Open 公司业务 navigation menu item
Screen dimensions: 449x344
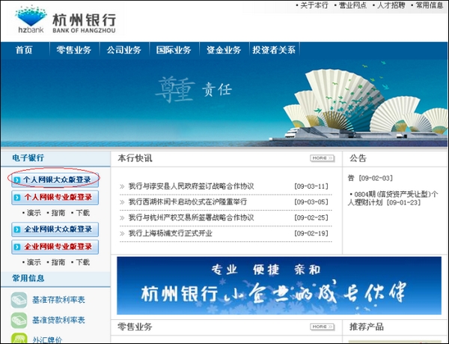point(123,50)
